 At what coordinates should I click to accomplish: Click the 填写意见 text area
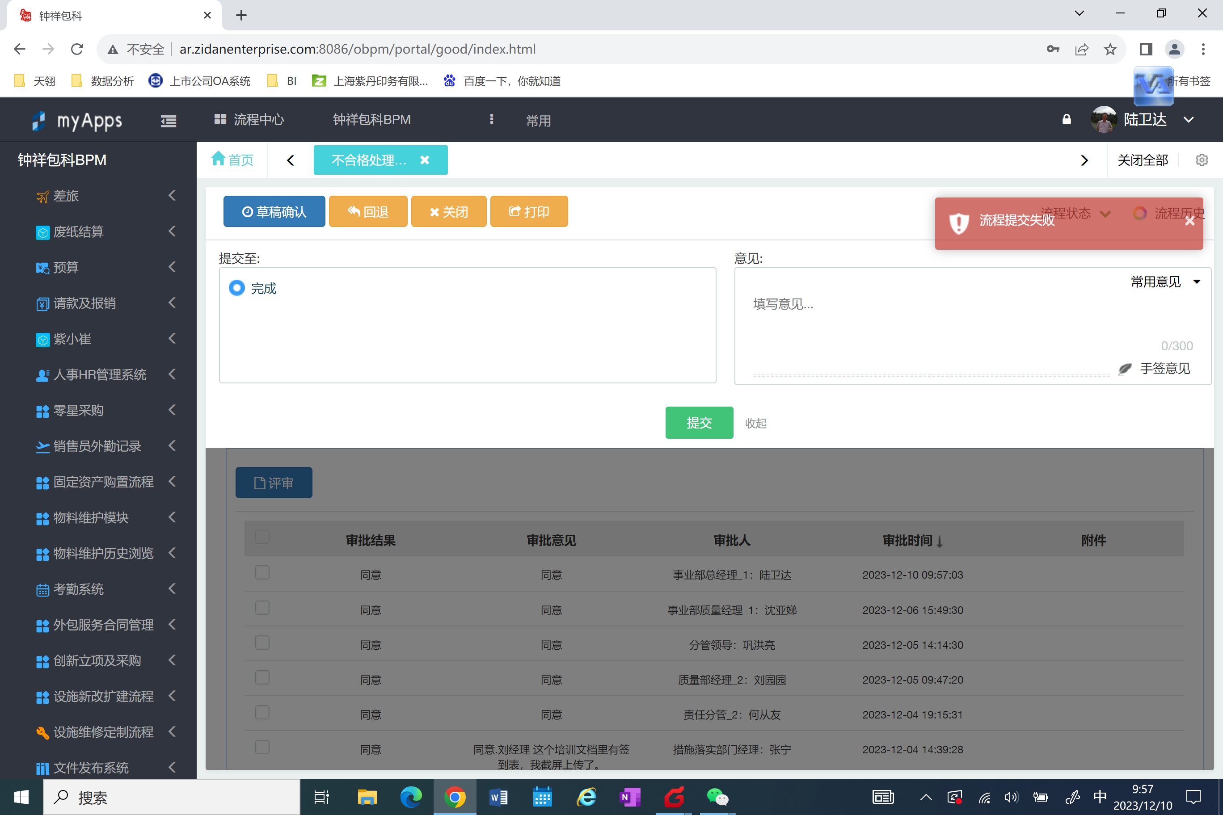(931, 322)
